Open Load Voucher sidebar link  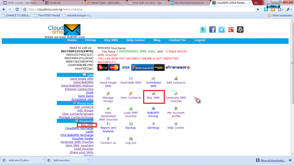tap(84, 149)
